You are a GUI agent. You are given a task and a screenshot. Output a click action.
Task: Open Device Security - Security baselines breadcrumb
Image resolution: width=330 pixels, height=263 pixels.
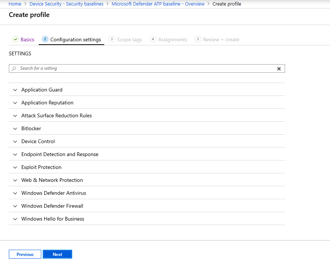[66, 4]
